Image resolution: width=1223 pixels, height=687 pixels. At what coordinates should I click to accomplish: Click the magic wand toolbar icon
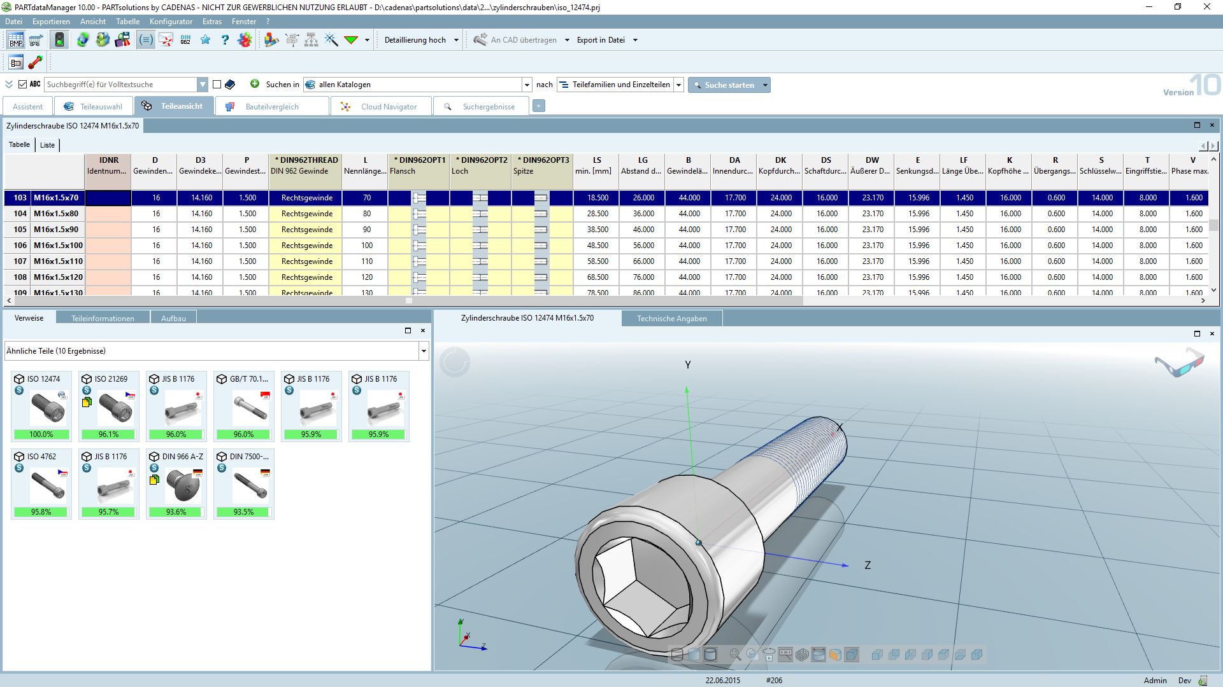coord(331,40)
